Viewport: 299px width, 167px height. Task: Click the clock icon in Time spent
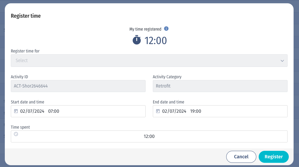(16, 134)
